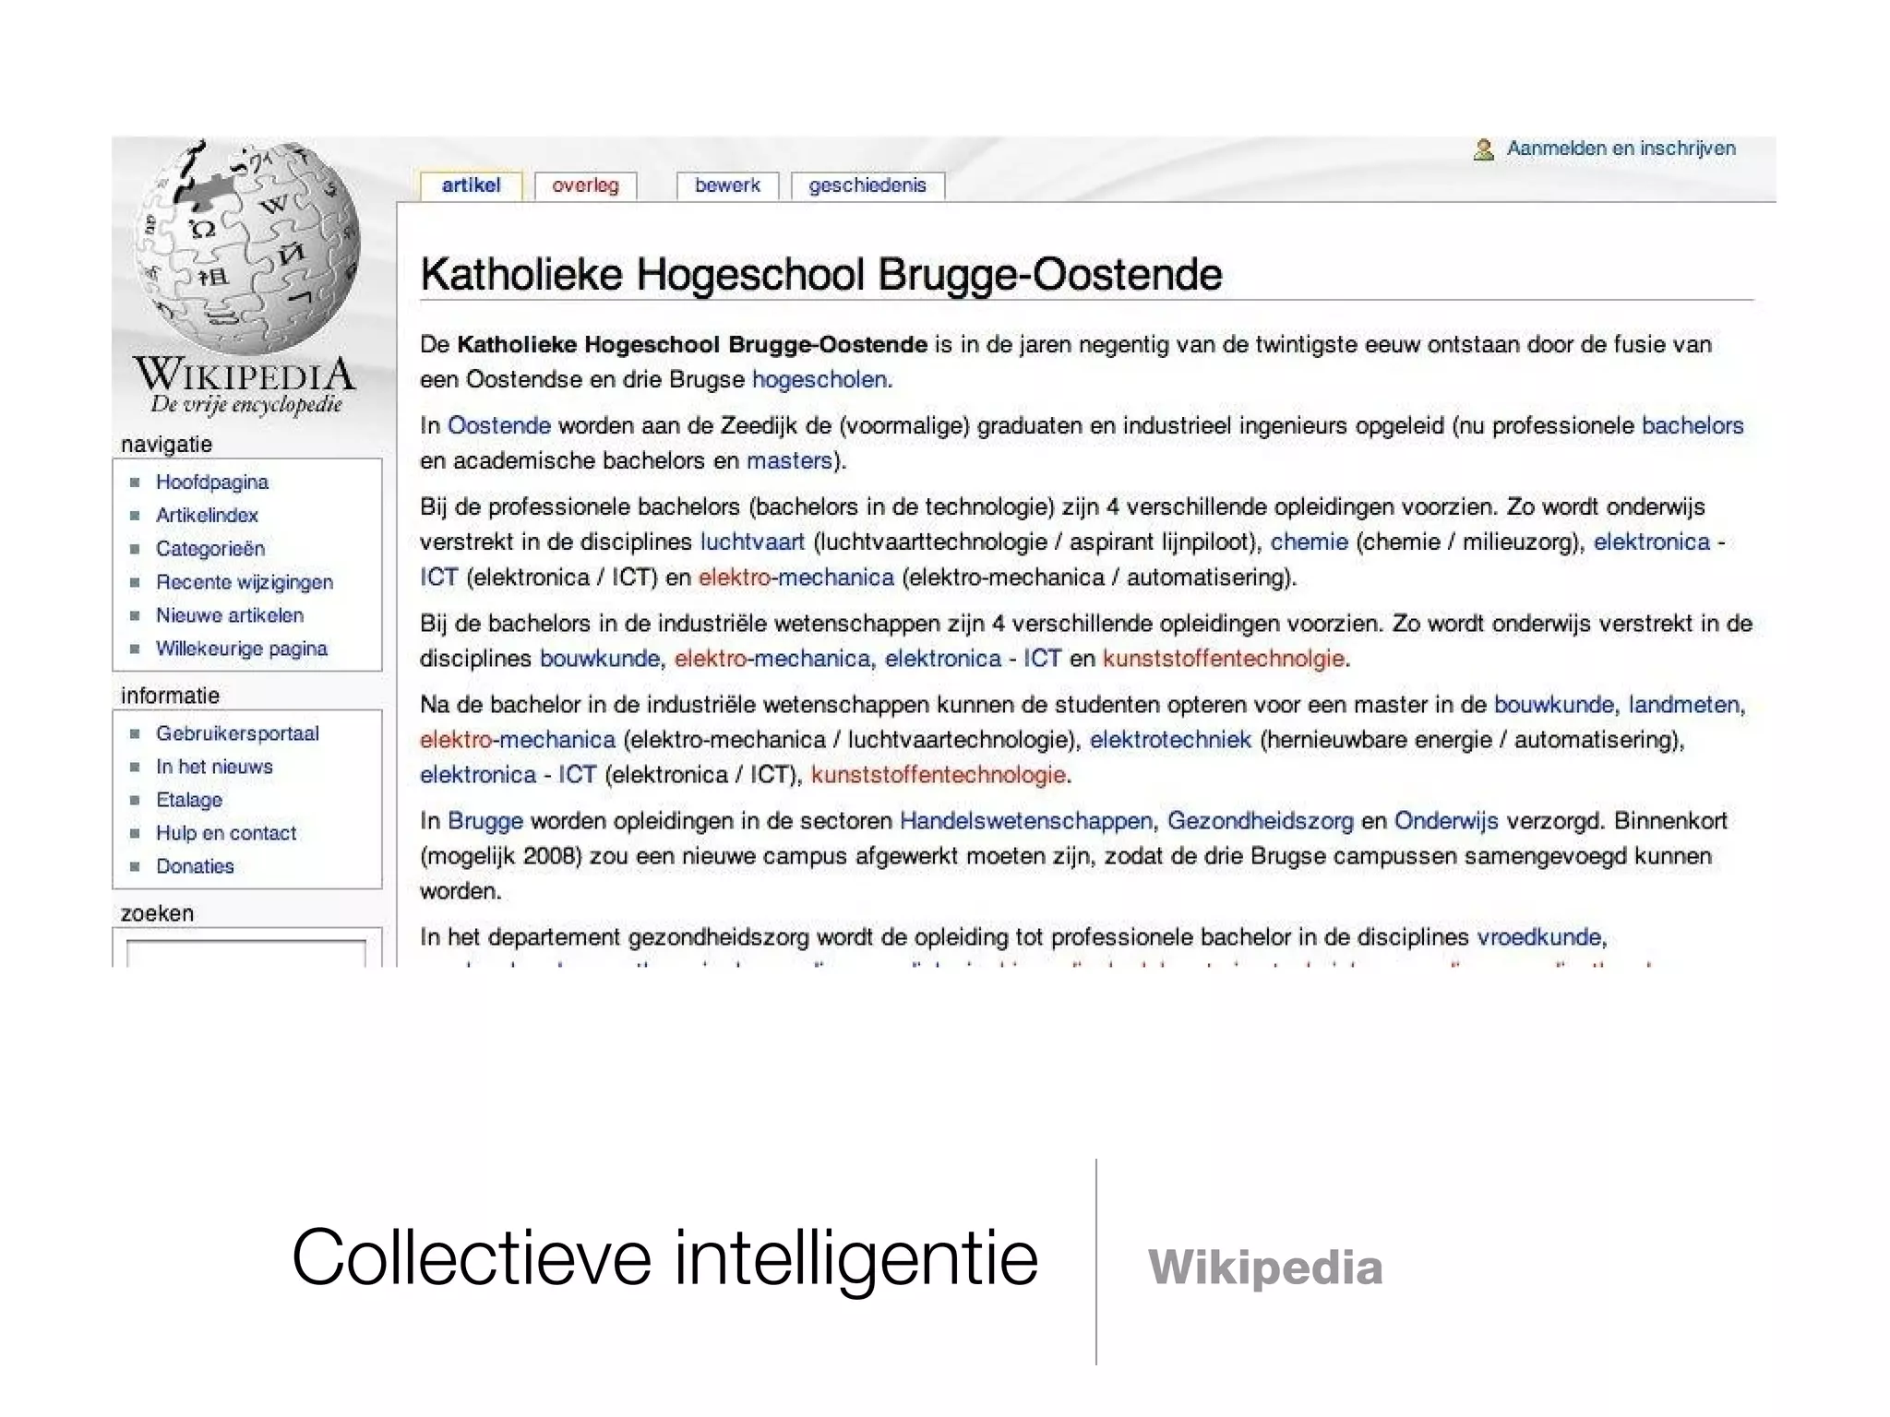Screen dimensions: 1890x1417
Task: Follow the hogescholen link
Action: pyautogui.click(x=820, y=379)
